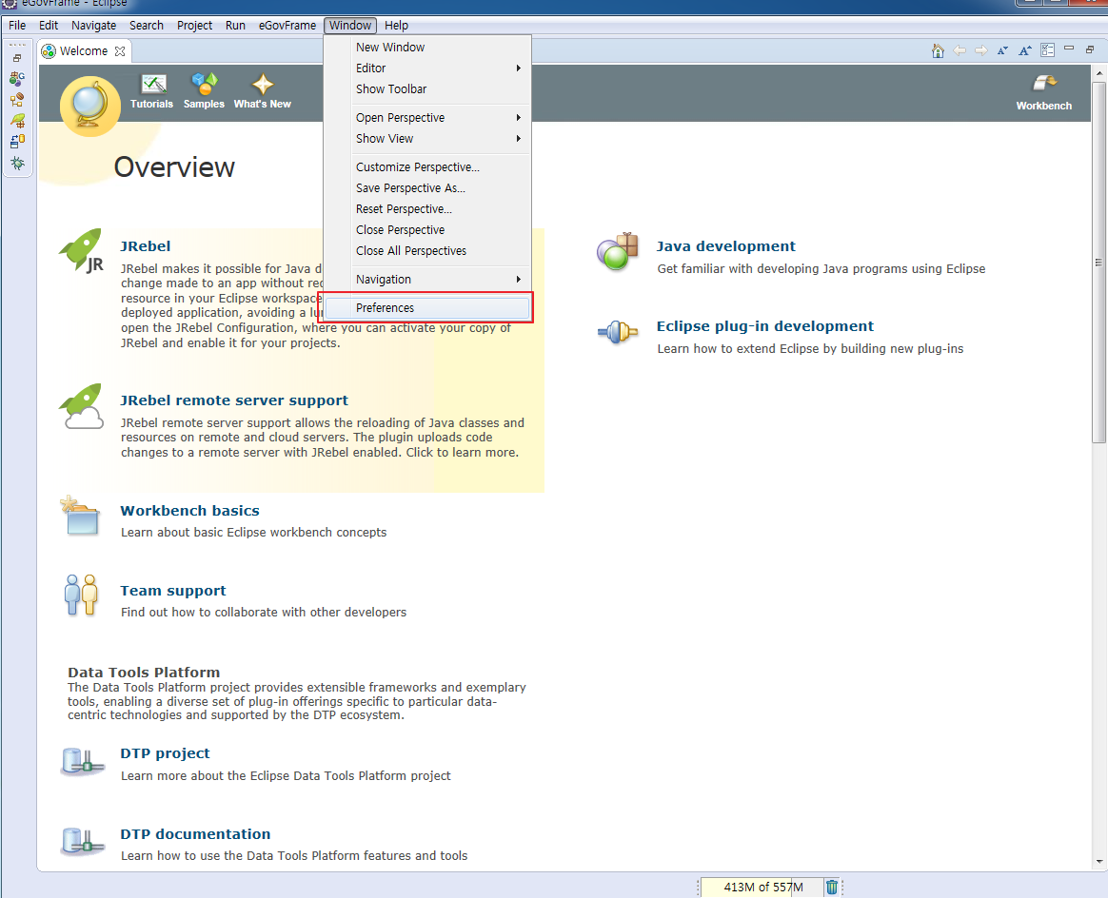Open the File menu

coord(17,26)
